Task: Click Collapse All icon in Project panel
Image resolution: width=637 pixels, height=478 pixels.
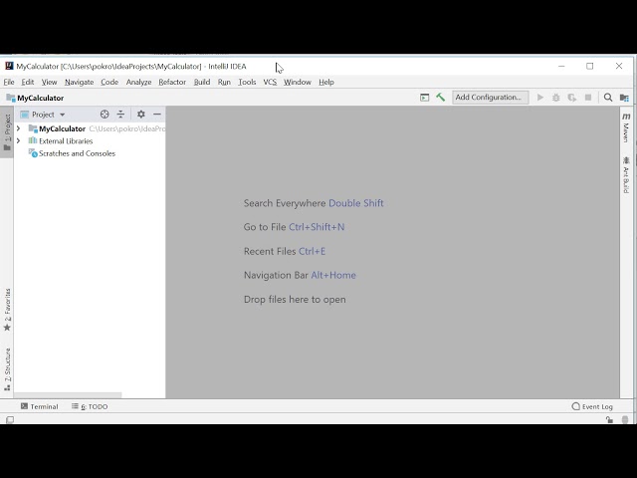Action: [x=120, y=115]
